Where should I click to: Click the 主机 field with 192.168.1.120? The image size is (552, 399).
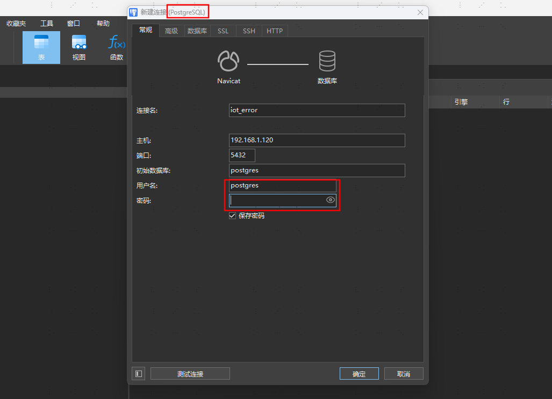tap(317, 140)
